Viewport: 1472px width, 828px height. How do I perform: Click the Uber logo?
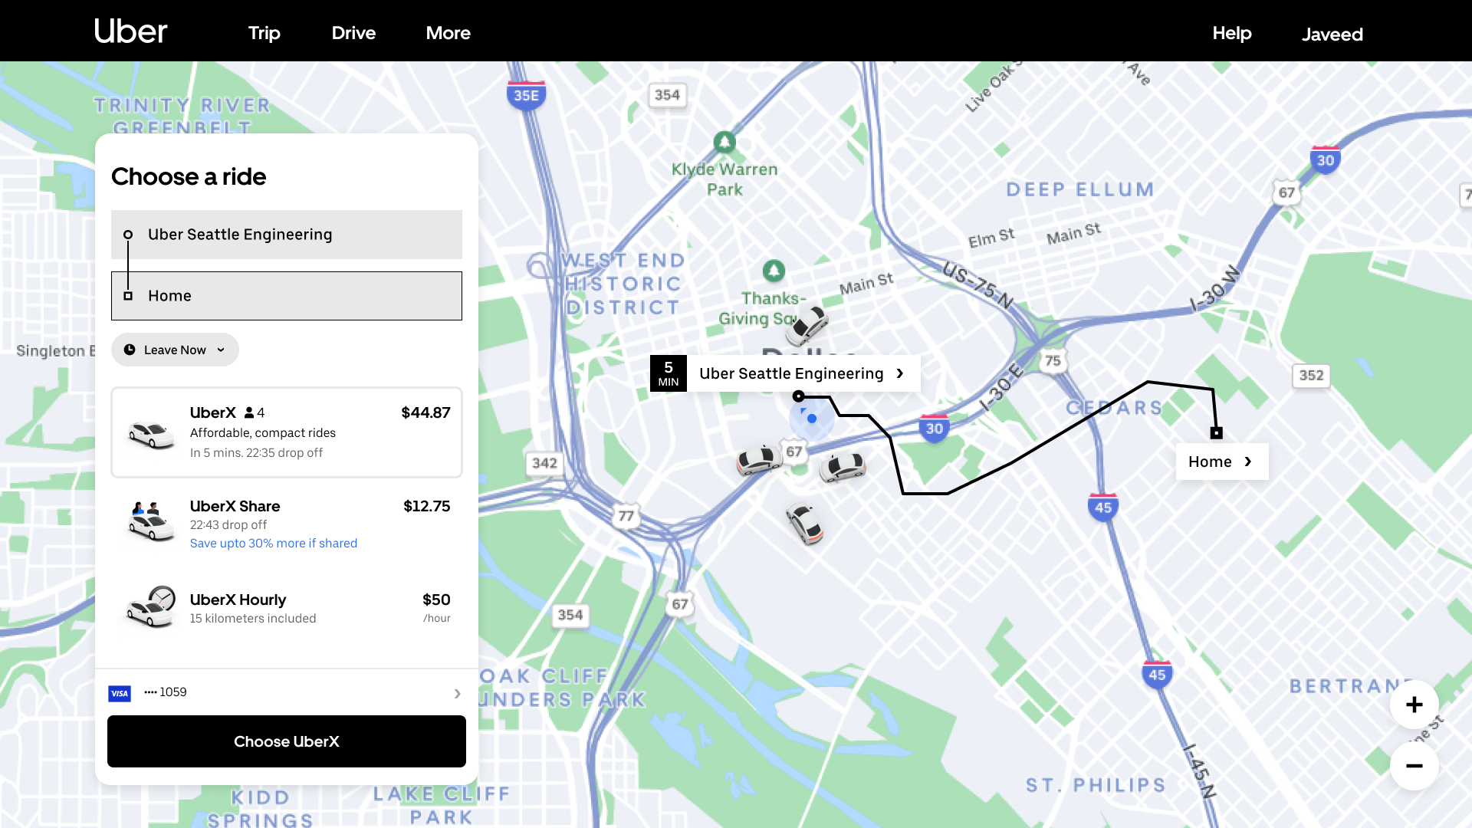pyautogui.click(x=130, y=31)
